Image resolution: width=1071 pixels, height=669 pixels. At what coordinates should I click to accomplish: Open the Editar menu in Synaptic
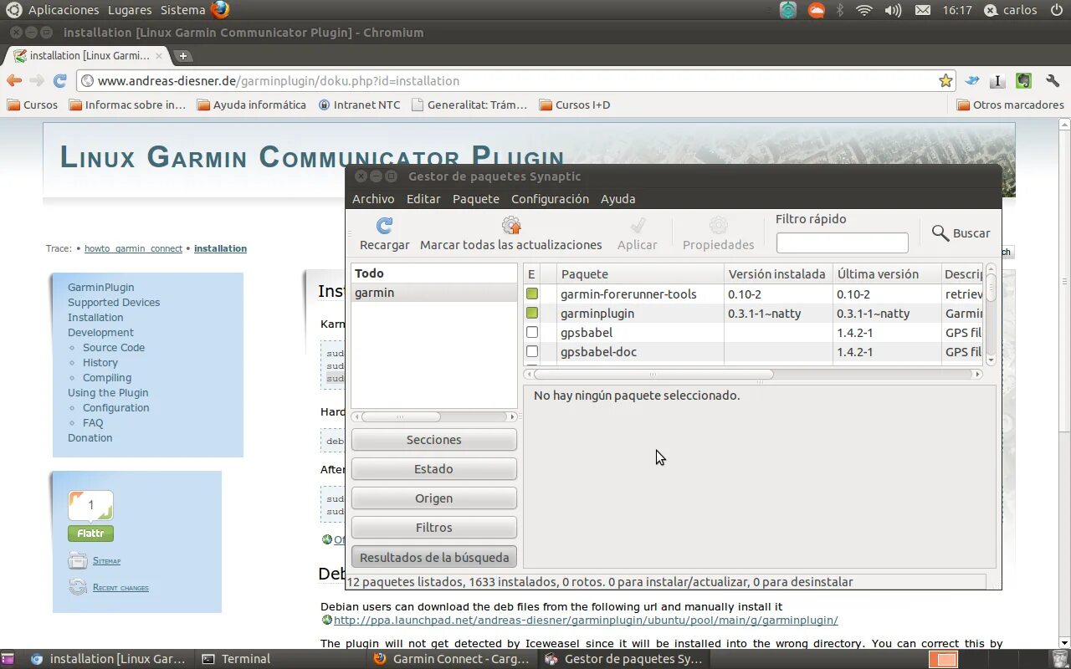click(x=423, y=199)
